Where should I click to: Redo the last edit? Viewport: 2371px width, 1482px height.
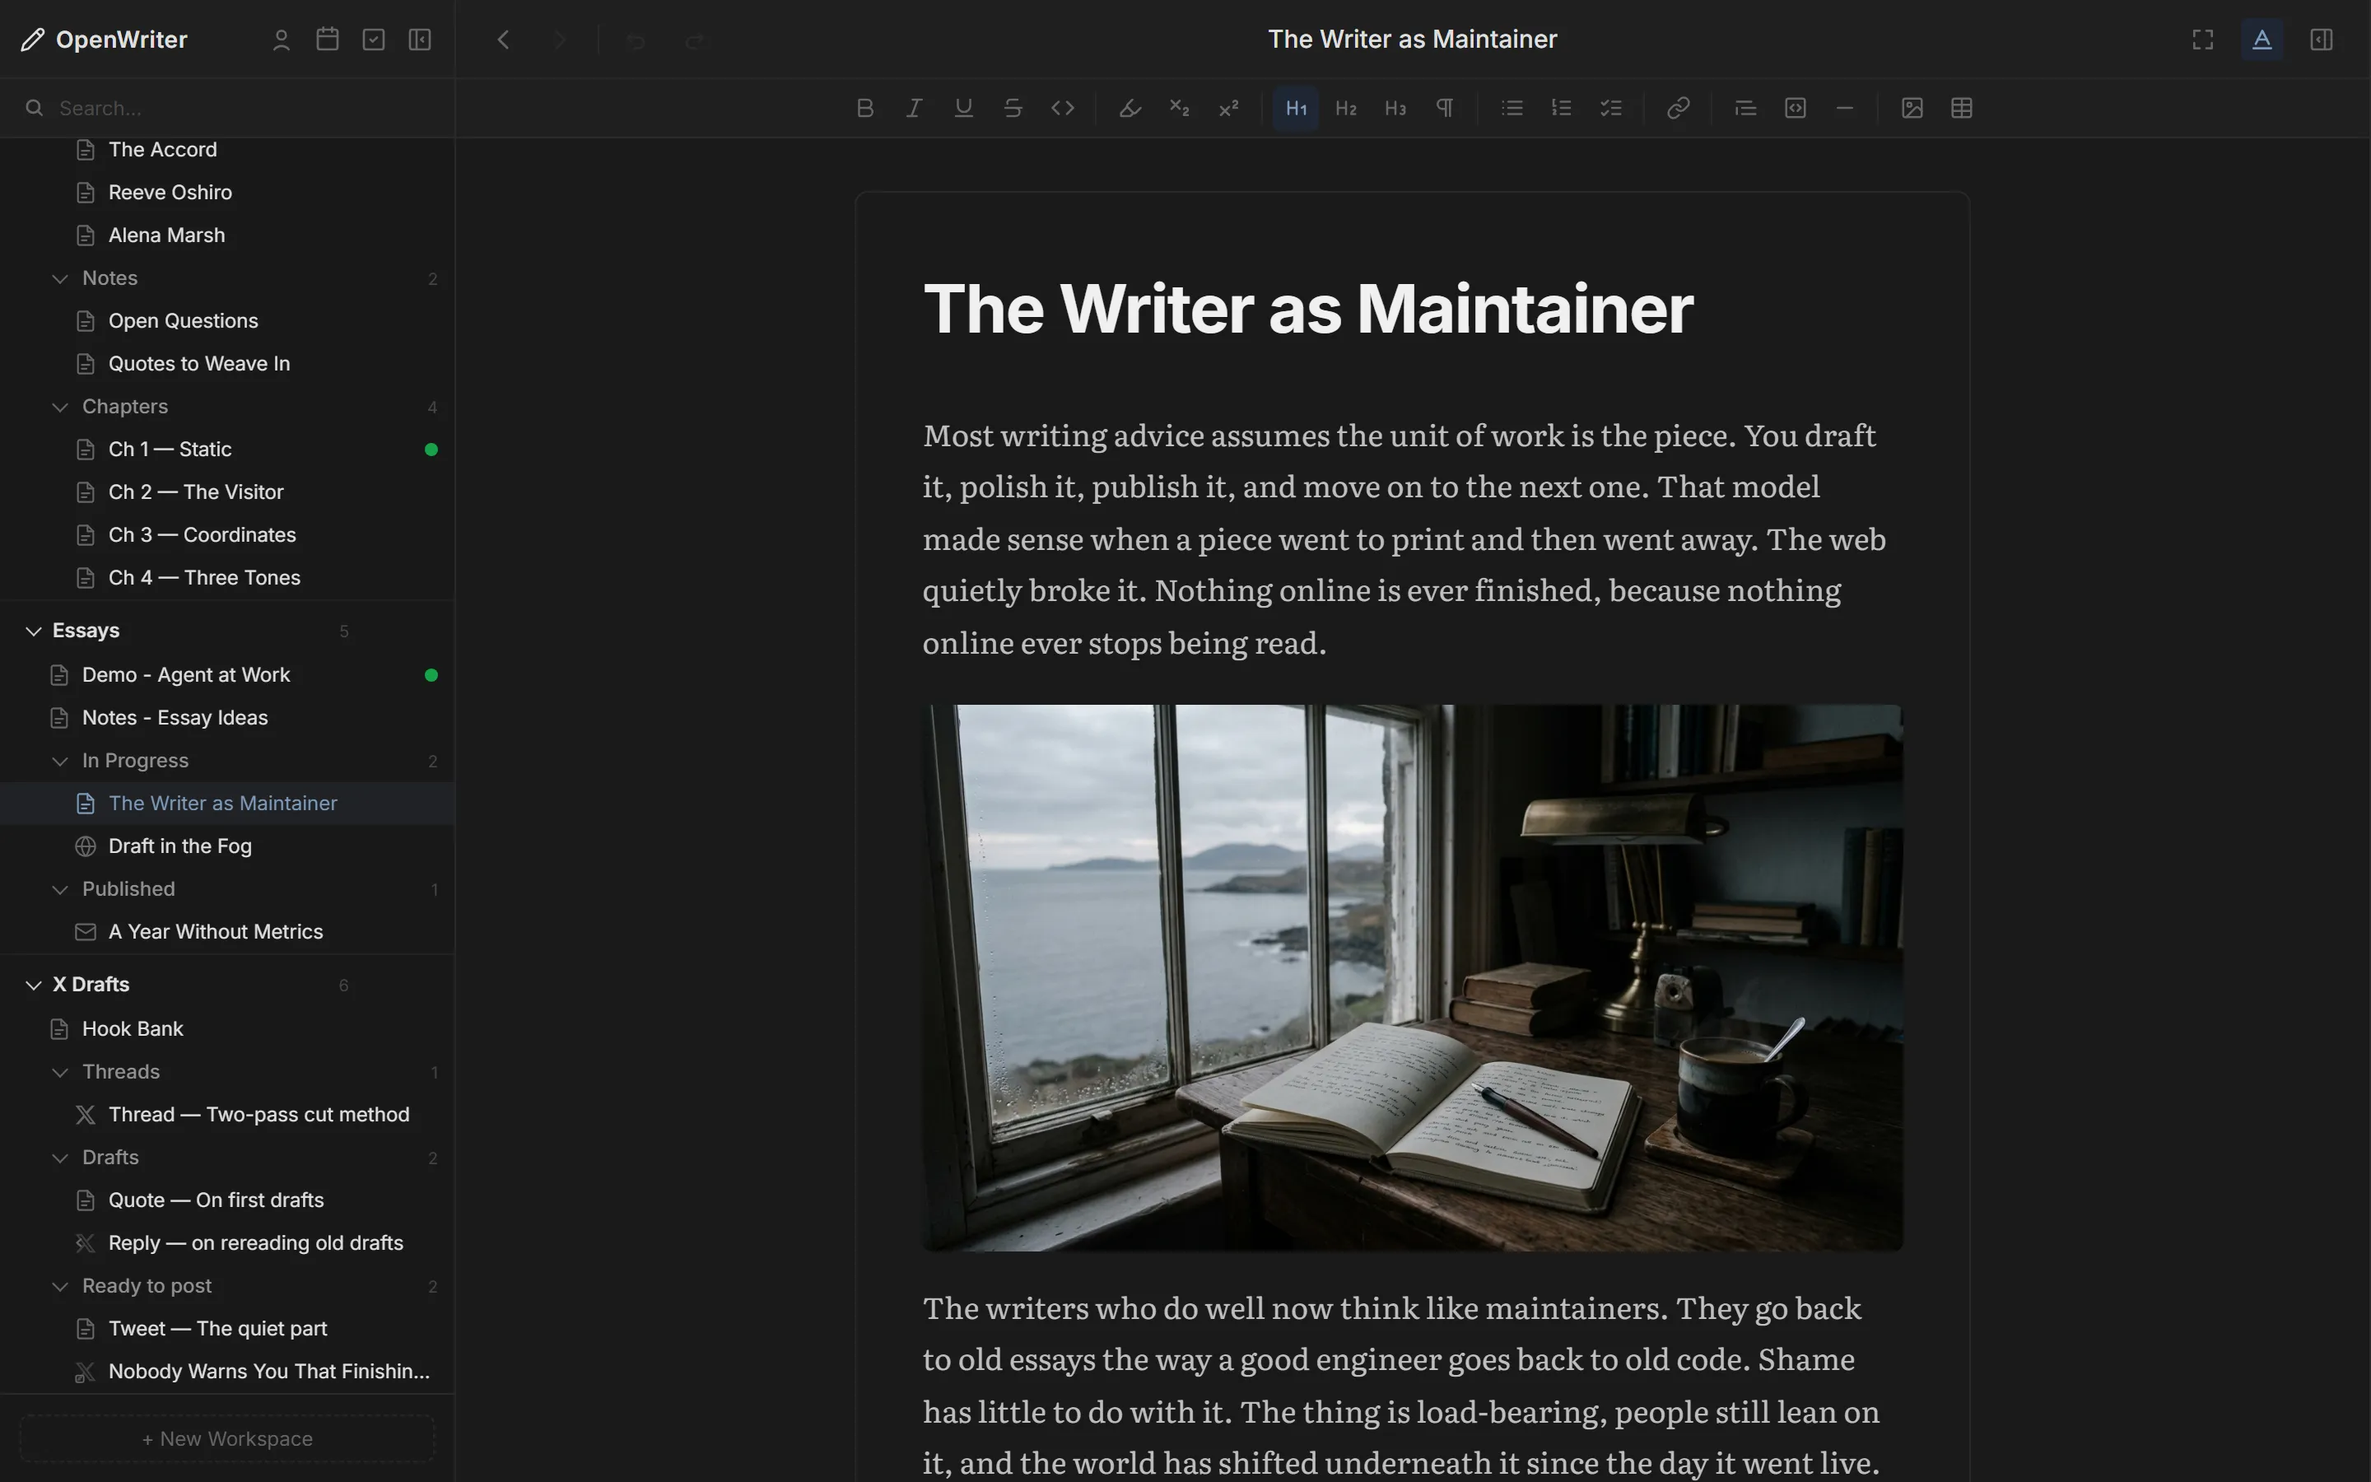(x=695, y=40)
